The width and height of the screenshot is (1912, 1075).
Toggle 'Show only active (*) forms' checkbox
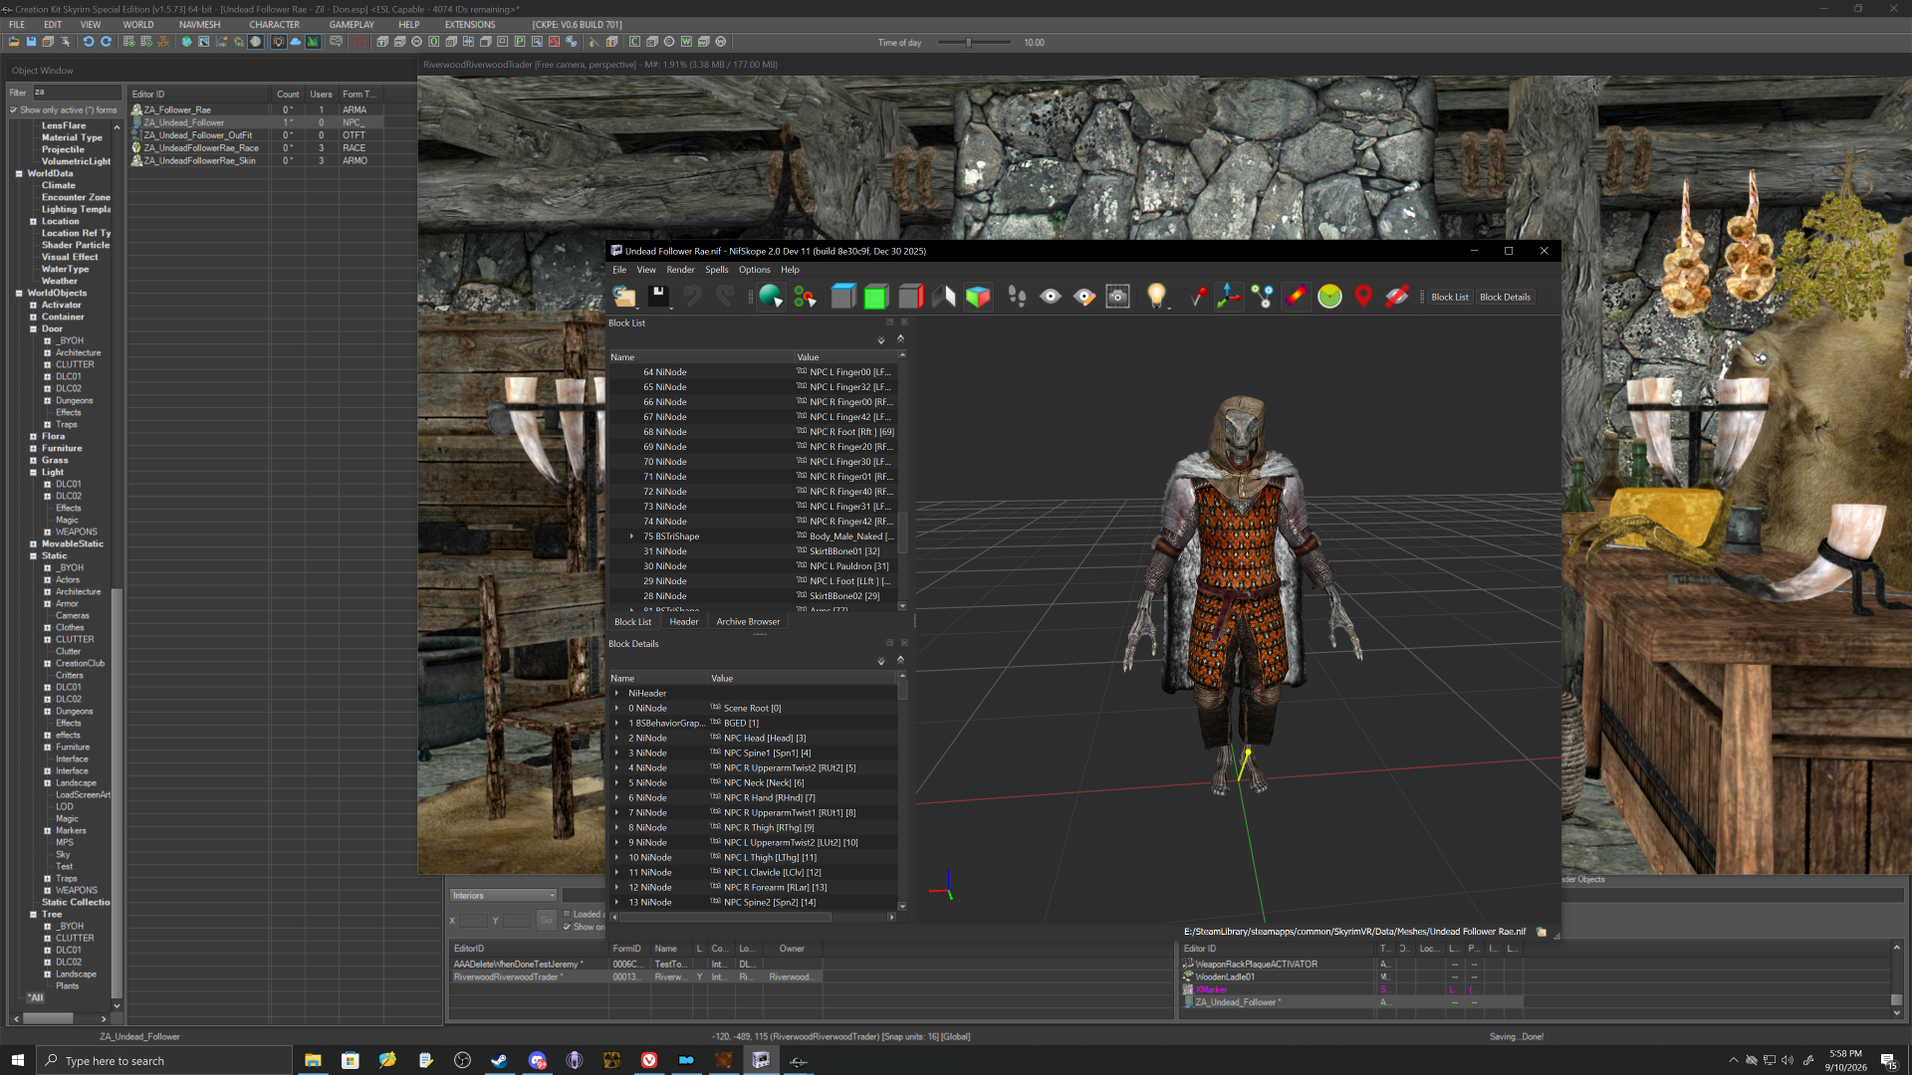[x=14, y=109]
